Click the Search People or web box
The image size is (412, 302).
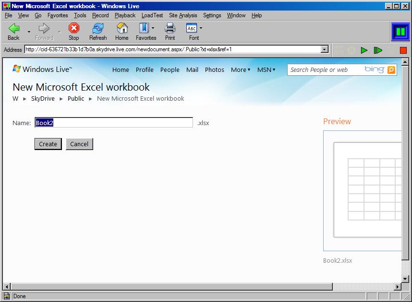coord(326,70)
